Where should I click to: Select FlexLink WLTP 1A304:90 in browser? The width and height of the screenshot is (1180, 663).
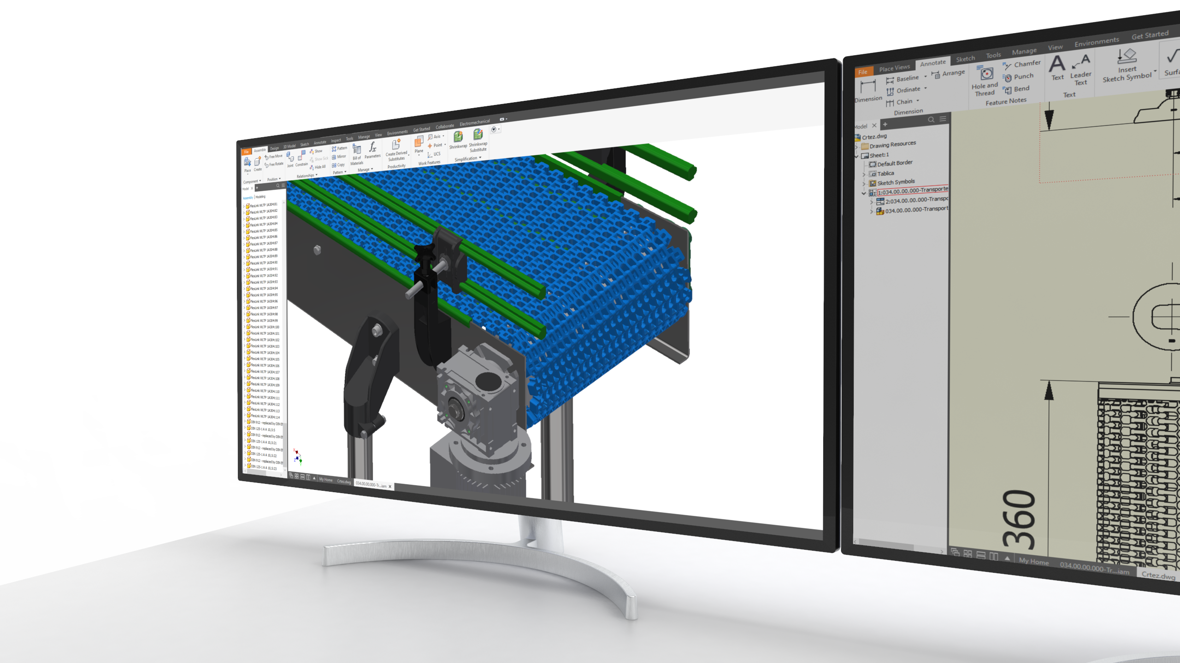pyautogui.click(x=264, y=263)
